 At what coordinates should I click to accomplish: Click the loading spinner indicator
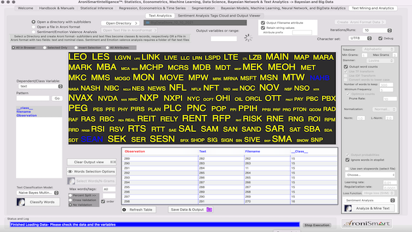pyautogui.click(x=248, y=38)
